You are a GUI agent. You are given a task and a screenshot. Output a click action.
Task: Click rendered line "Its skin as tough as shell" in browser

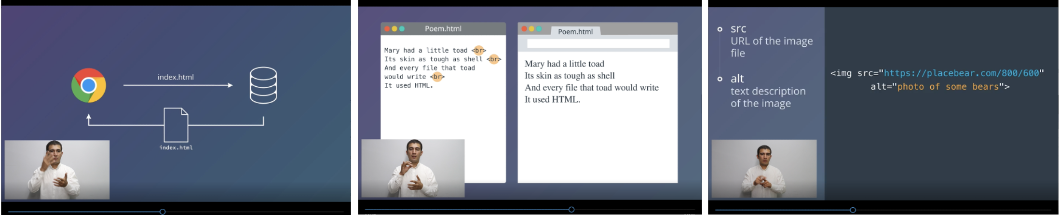pyautogui.click(x=570, y=76)
